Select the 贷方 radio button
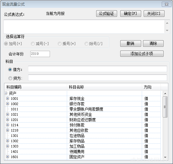The image size is (173, 164). click(x=10, y=78)
